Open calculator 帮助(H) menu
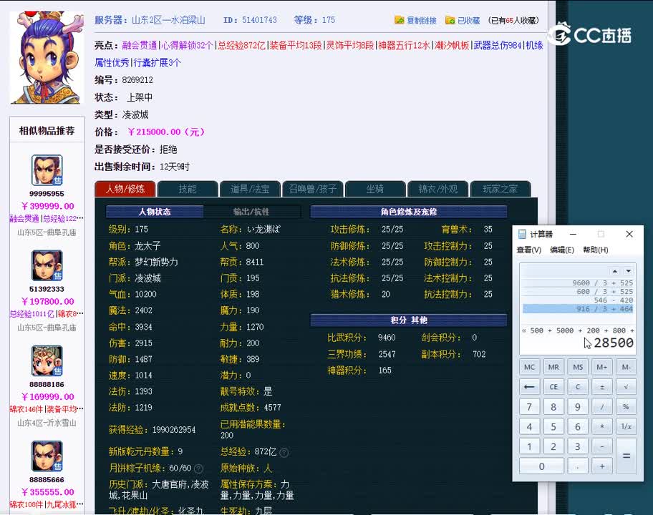The height and width of the screenshot is (515, 653). click(x=595, y=250)
